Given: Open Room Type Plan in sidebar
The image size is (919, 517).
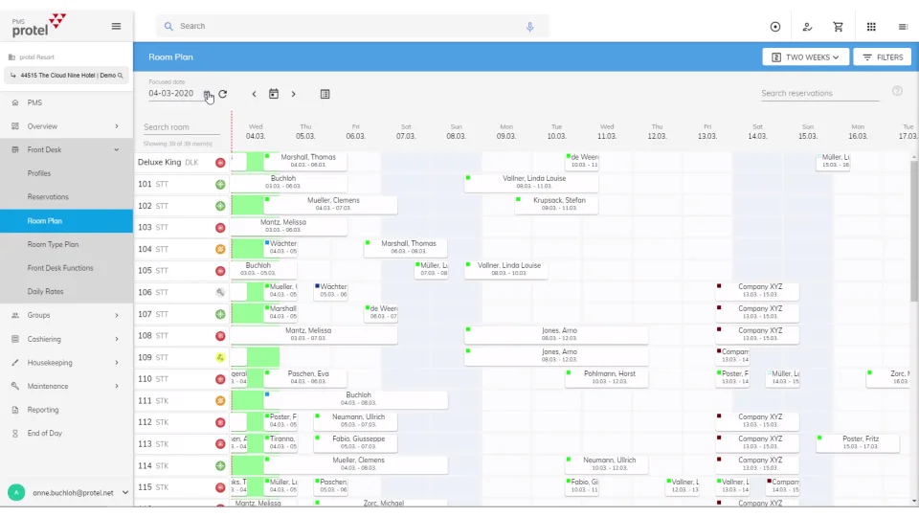Looking at the screenshot, I should coord(54,244).
